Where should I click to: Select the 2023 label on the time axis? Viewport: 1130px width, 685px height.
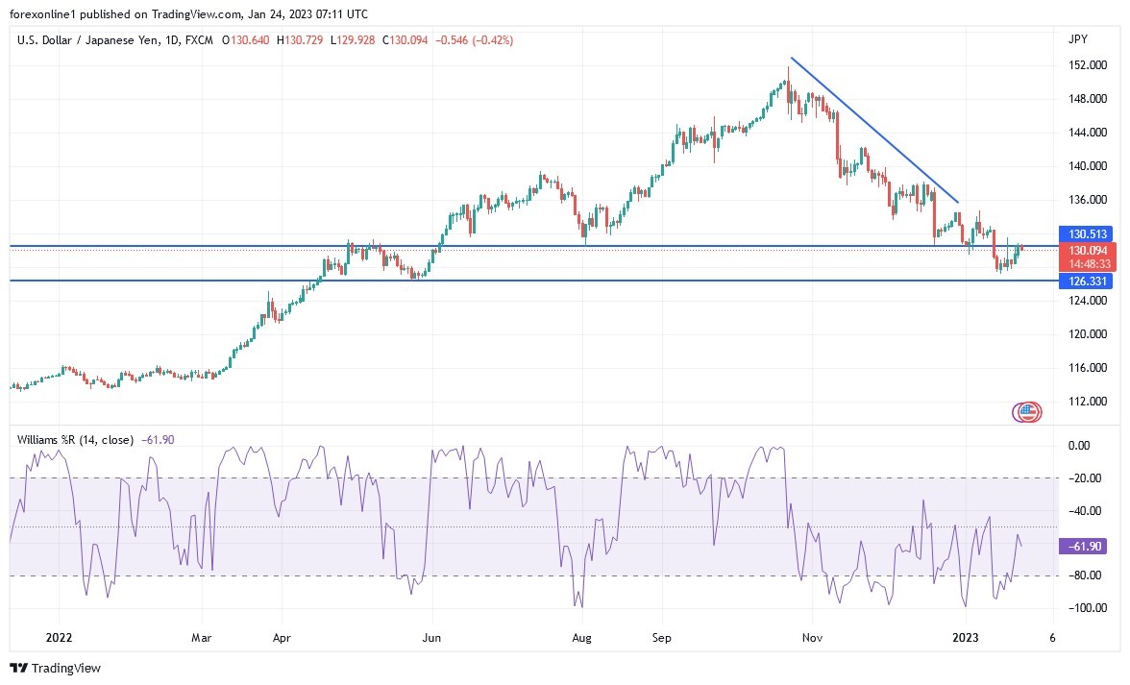click(963, 637)
